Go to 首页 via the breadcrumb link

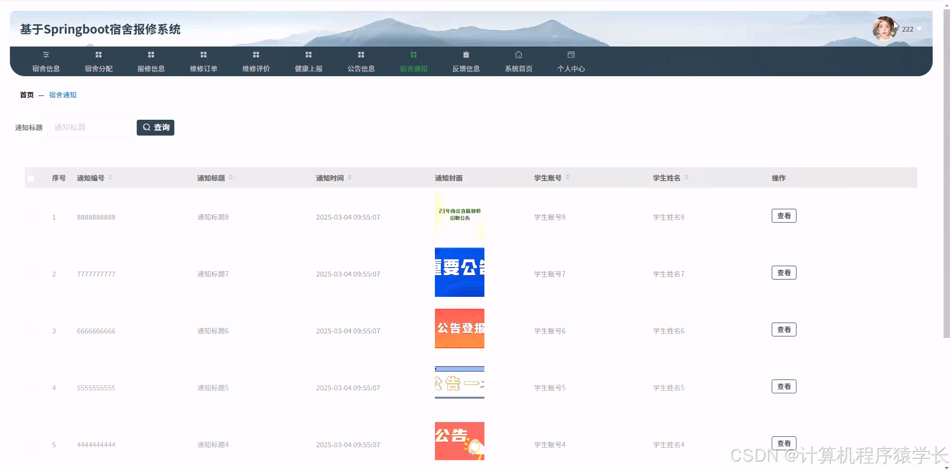(x=27, y=94)
